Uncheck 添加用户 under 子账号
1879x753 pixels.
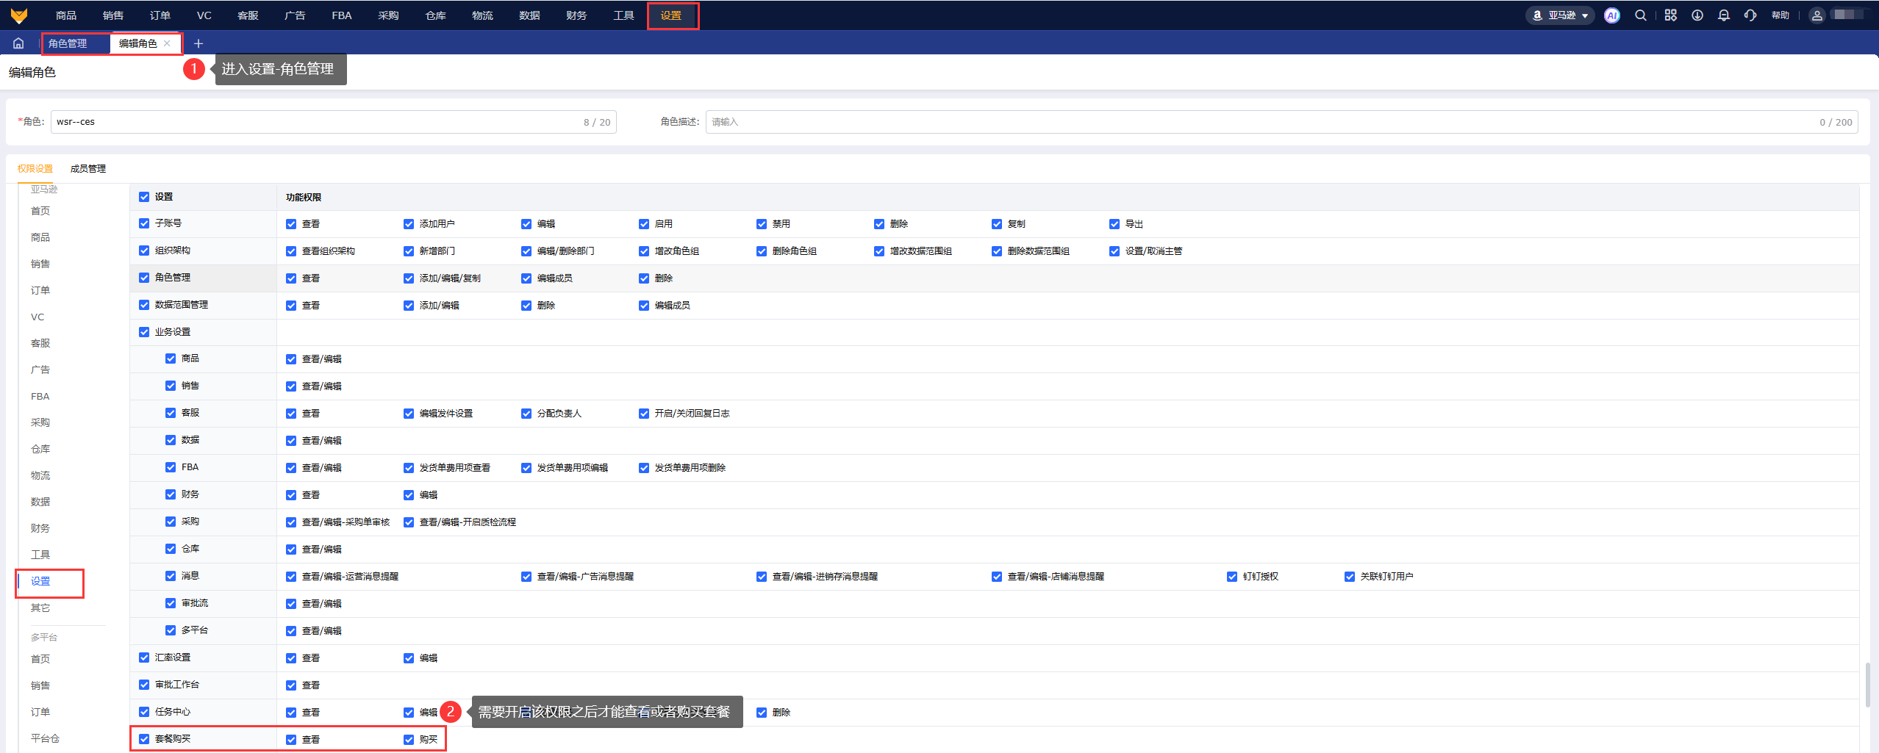click(x=409, y=224)
